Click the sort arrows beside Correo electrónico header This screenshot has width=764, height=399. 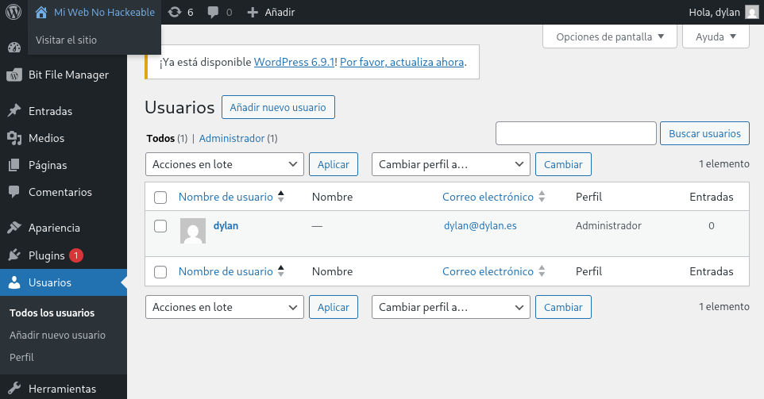(542, 197)
